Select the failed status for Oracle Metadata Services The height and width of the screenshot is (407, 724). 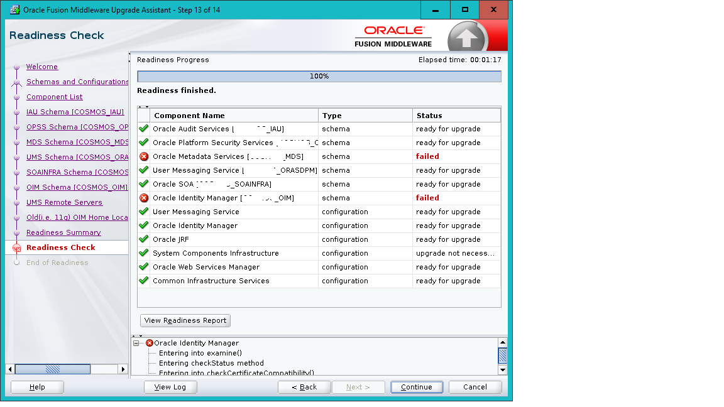point(427,156)
